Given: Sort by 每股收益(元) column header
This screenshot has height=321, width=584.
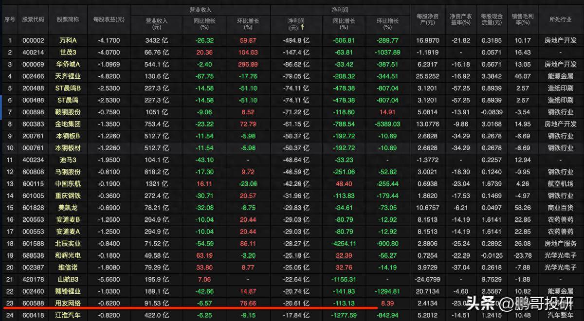Looking at the screenshot, I should pyautogui.click(x=109, y=19).
